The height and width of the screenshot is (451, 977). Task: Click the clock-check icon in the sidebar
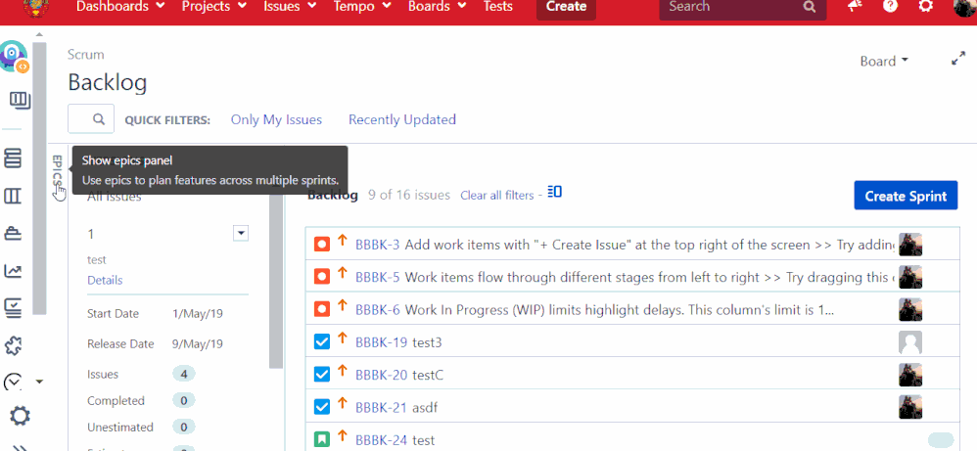coord(13,382)
